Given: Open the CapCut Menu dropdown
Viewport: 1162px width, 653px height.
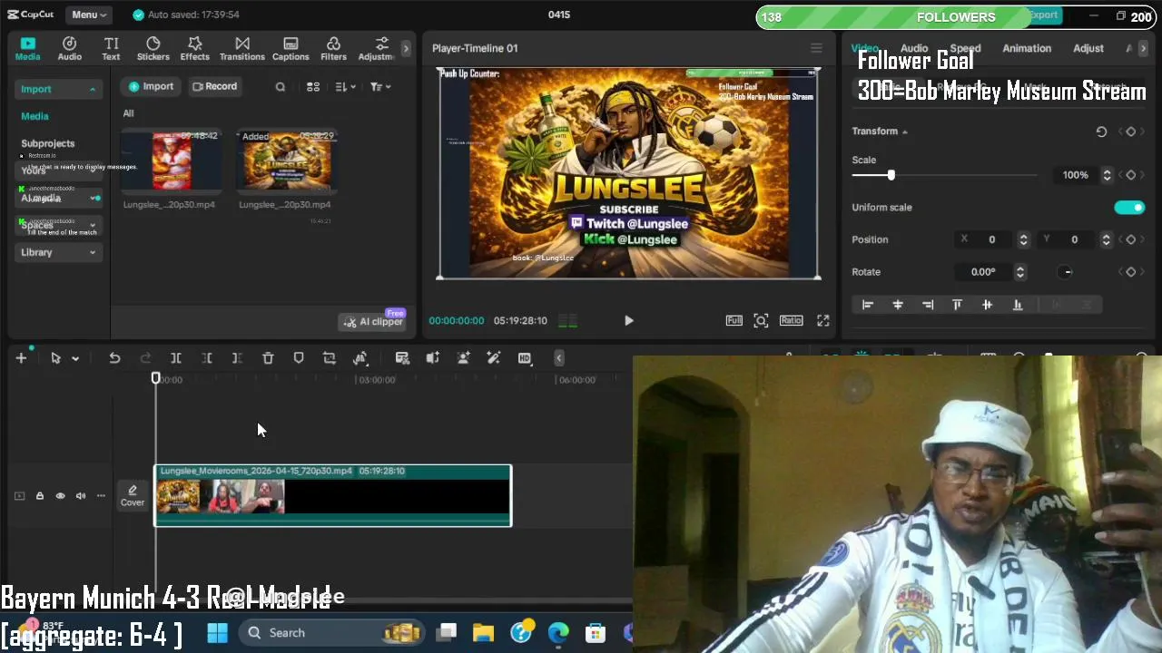Looking at the screenshot, I should (x=89, y=15).
